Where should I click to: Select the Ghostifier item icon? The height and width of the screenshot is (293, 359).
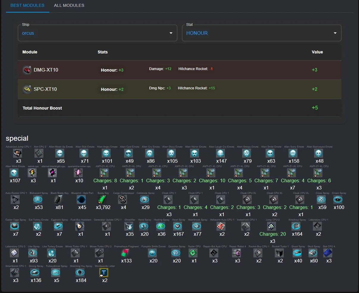point(129,226)
